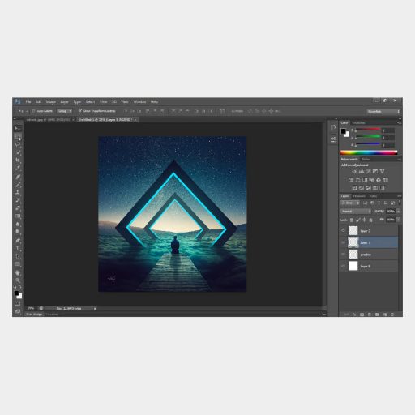
Task: Select the Lasso tool
Action: [18, 144]
